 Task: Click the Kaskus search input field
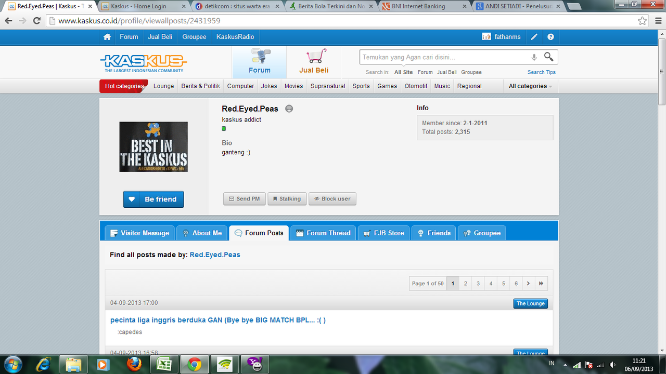[x=444, y=57]
